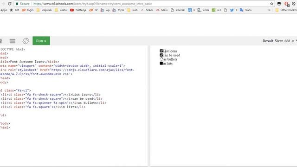The image size is (297, 167).
Task: Open the eRezeki bookmark
Action: click(178, 10)
